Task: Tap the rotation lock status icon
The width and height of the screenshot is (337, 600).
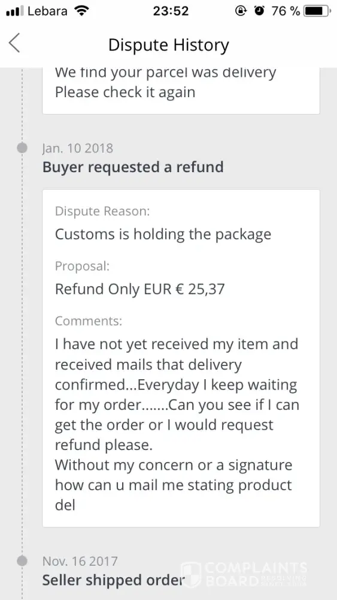Action: [241, 11]
